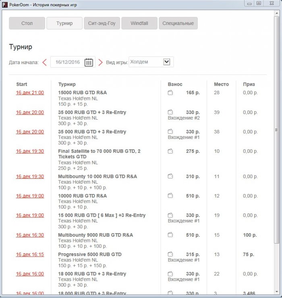This screenshot has width=282, height=298.
Task: Click the 315 р. buy-in amount
Action: coord(193,255)
